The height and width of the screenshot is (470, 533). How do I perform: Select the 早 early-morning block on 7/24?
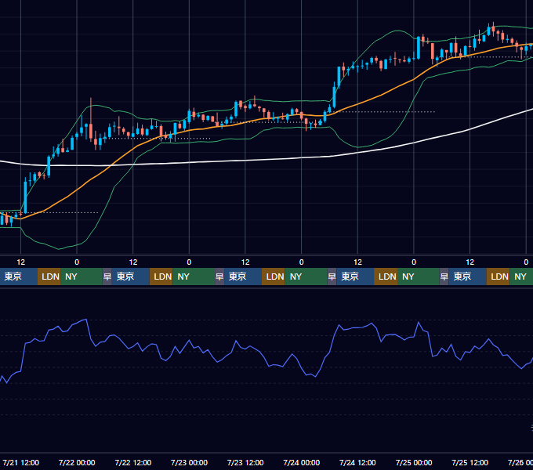[x=332, y=277]
